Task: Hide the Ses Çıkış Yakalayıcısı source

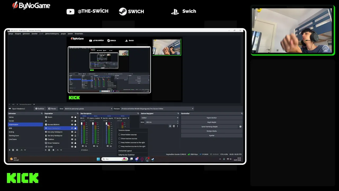Action: point(72,132)
